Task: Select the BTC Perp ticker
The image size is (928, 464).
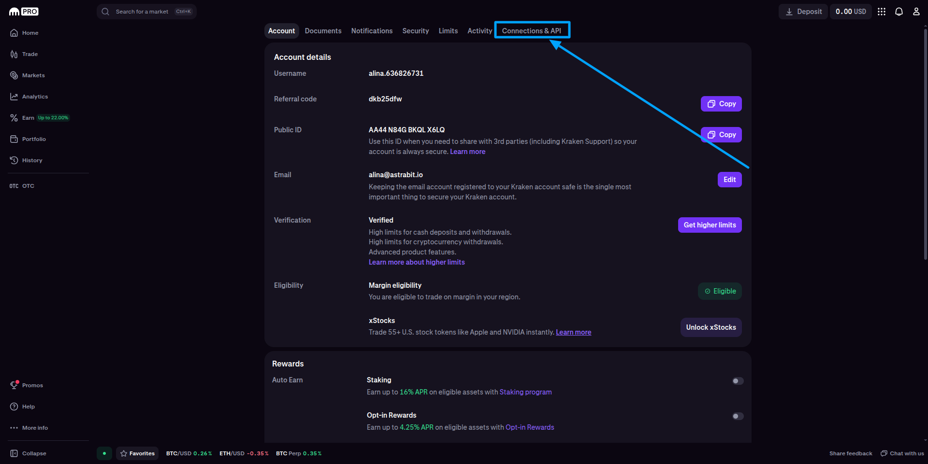Action: point(299,453)
